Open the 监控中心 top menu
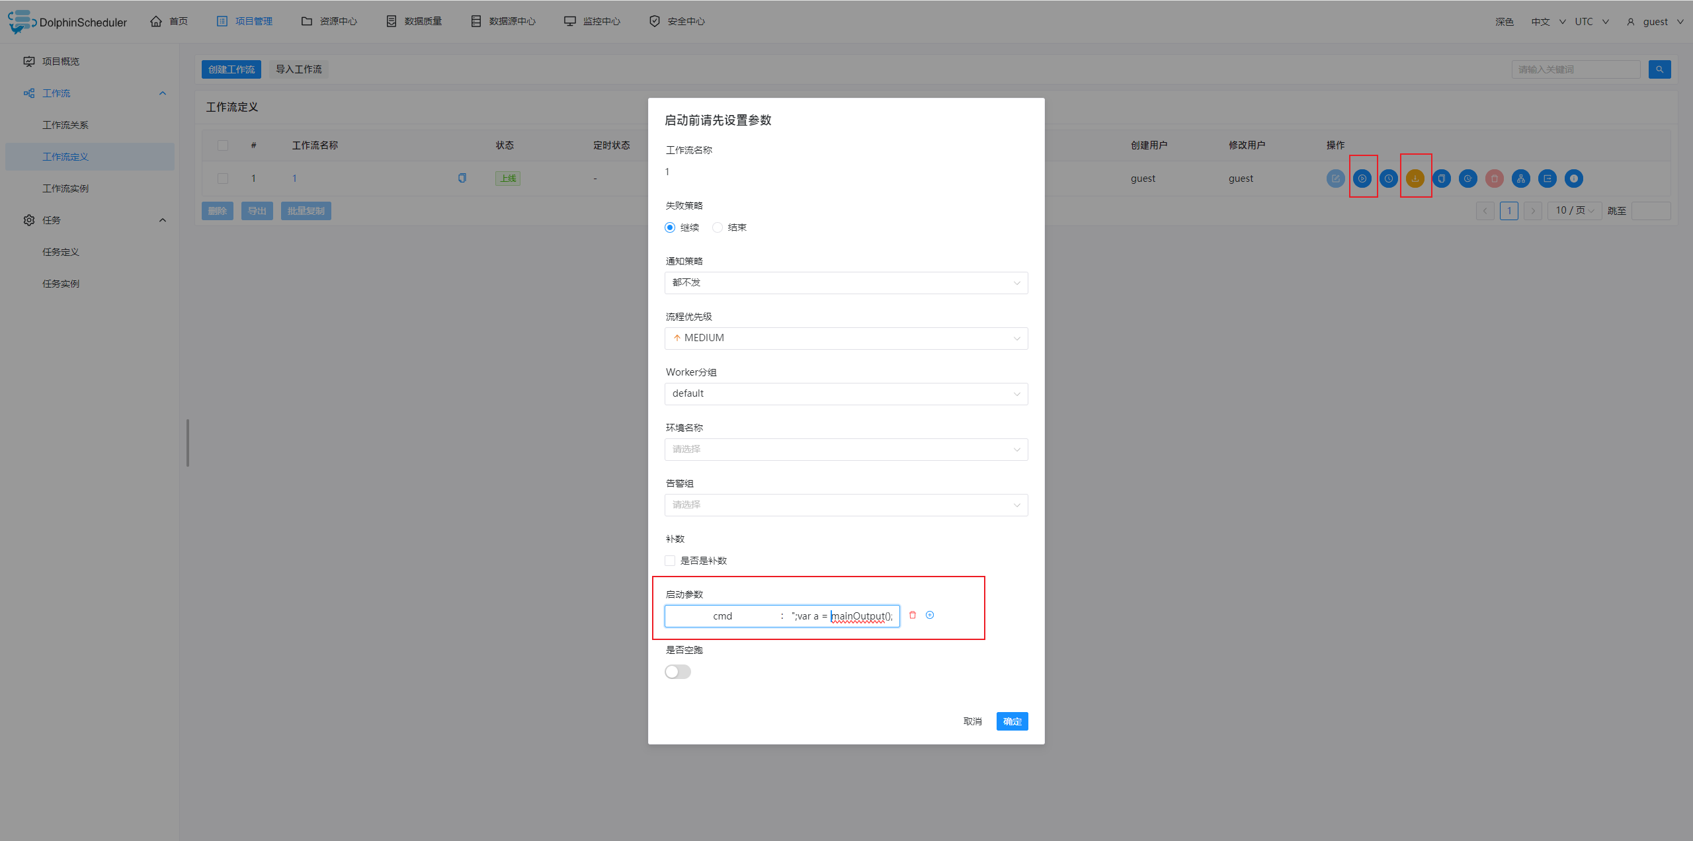 [x=593, y=22]
